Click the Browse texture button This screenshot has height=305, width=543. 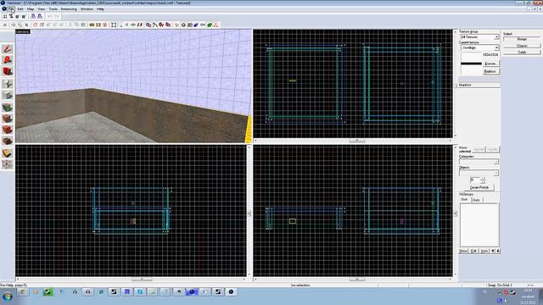click(x=490, y=64)
